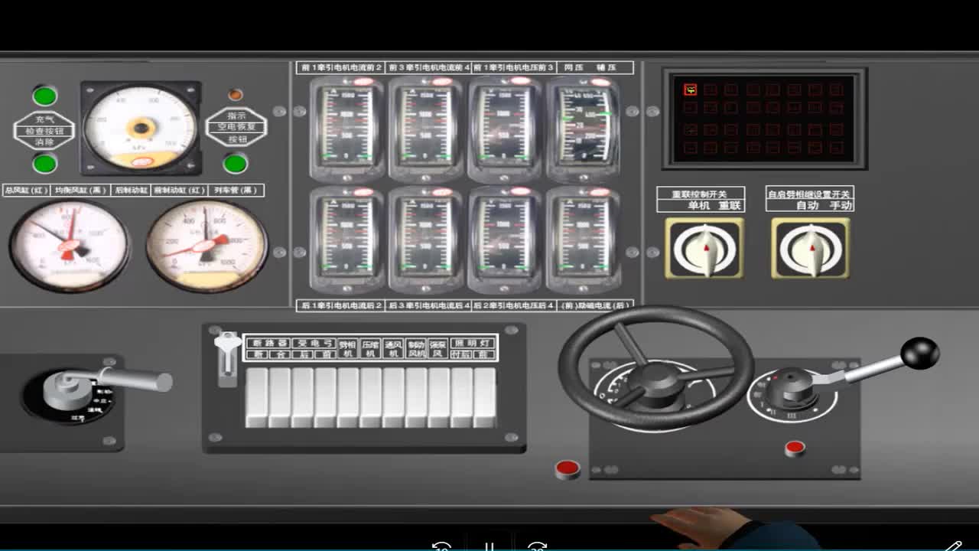Screen dimensions: 979x551
Task: Click the 后1牵引电机电流后2 ammeter
Action: point(347,240)
